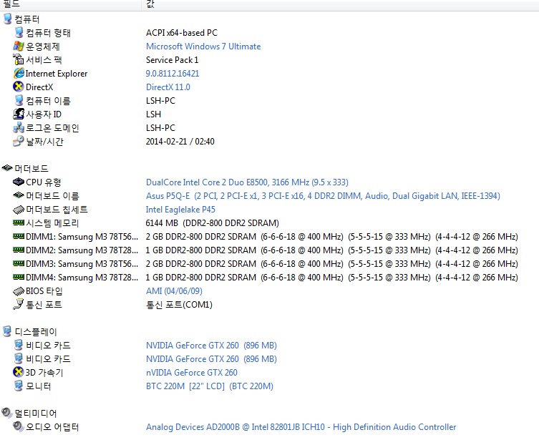The height and width of the screenshot is (445, 539).
Task: Select the 6144 MB (DDR2-800 DDR2 SDRAM) value
Action: pos(212,223)
